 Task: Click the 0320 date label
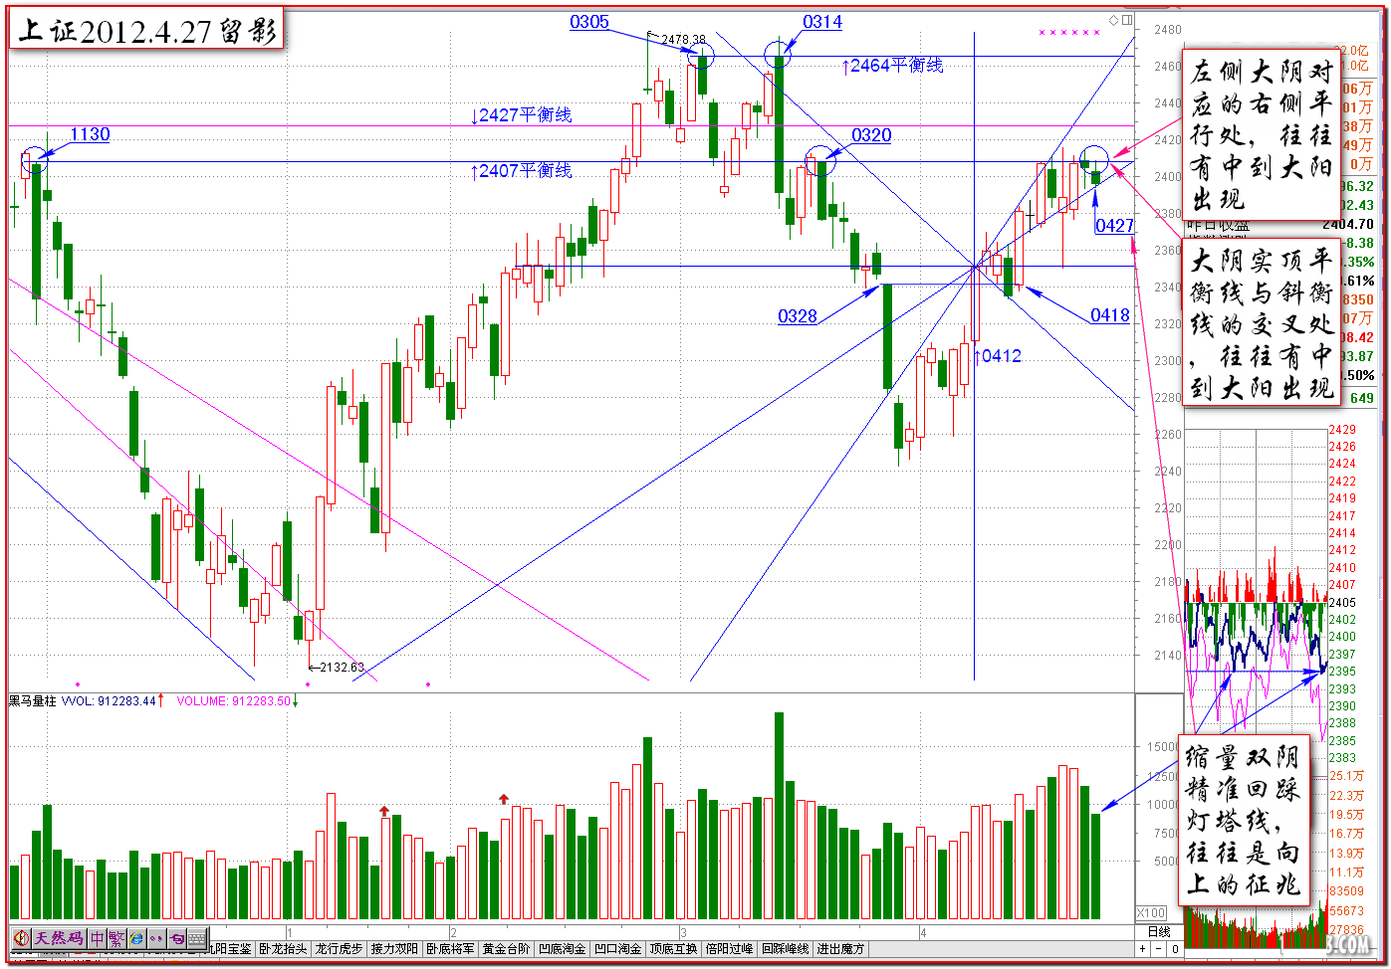(871, 135)
